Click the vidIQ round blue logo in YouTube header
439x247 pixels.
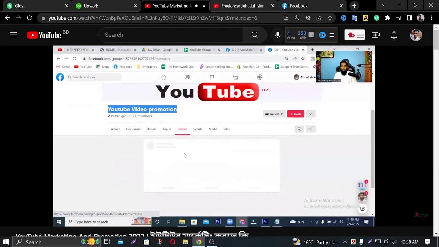click(x=322, y=35)
